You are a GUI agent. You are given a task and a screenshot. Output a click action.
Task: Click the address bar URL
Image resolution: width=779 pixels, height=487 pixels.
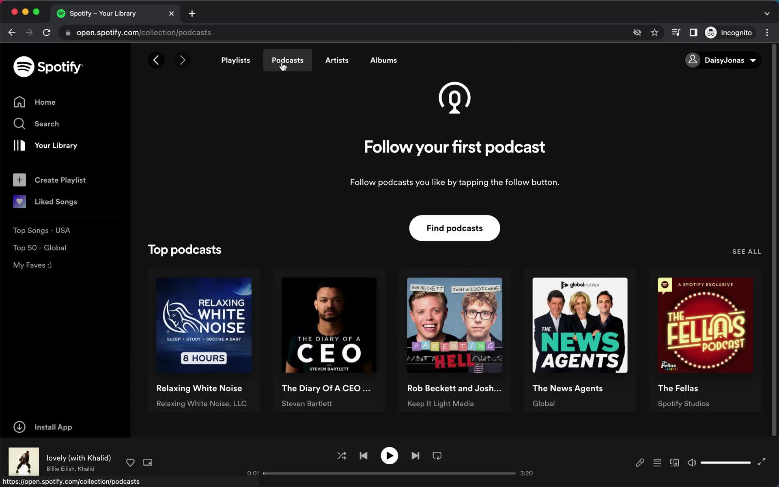144,32
